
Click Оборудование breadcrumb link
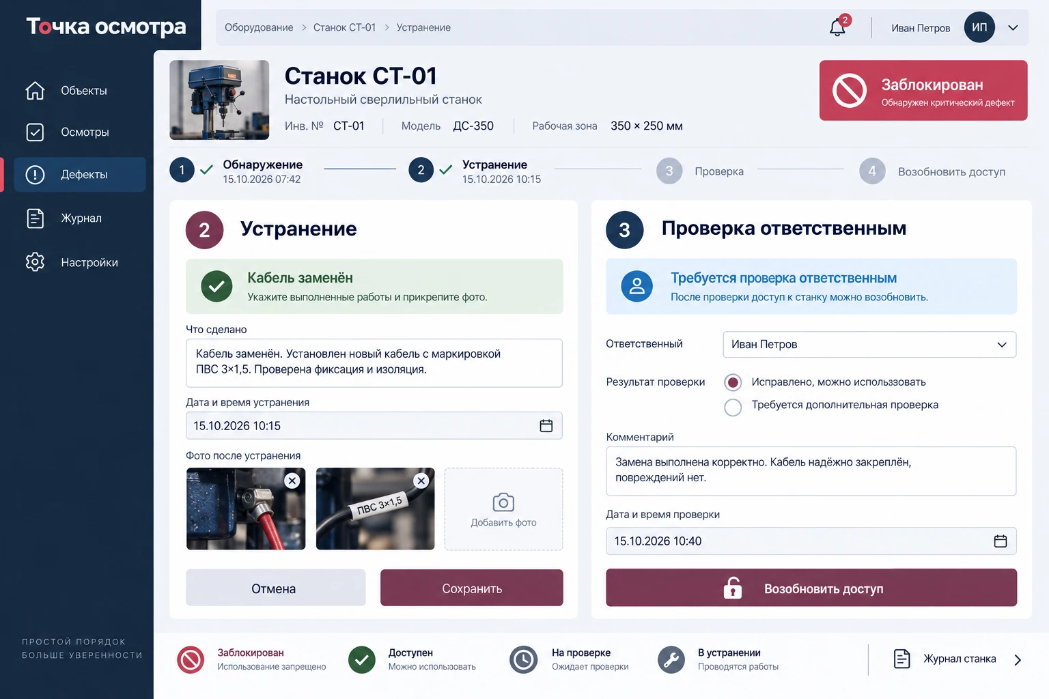click(259, 27)
